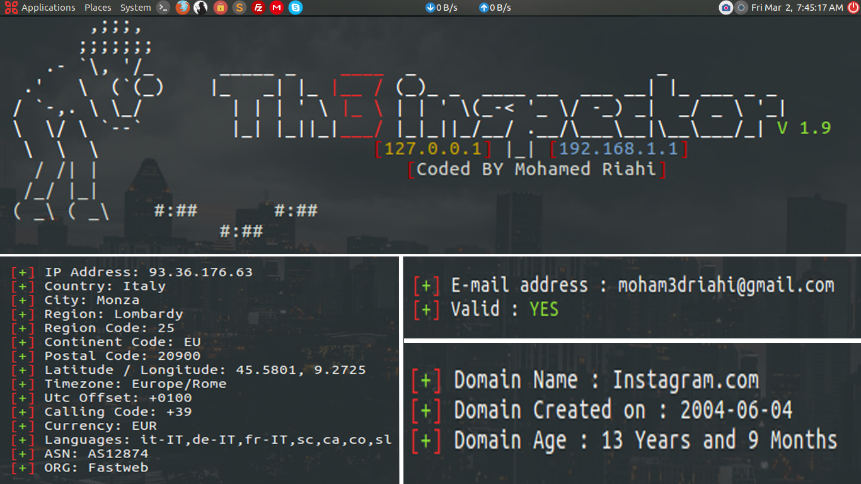Image resolution: width=861 pixels, height=484 pixels.
Task: Click the IP Address 93.36.176.63 line
Action: click(x=132, y=272)
